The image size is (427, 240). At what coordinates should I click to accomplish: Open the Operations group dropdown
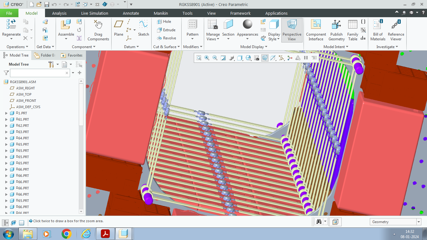click(17, 47)
